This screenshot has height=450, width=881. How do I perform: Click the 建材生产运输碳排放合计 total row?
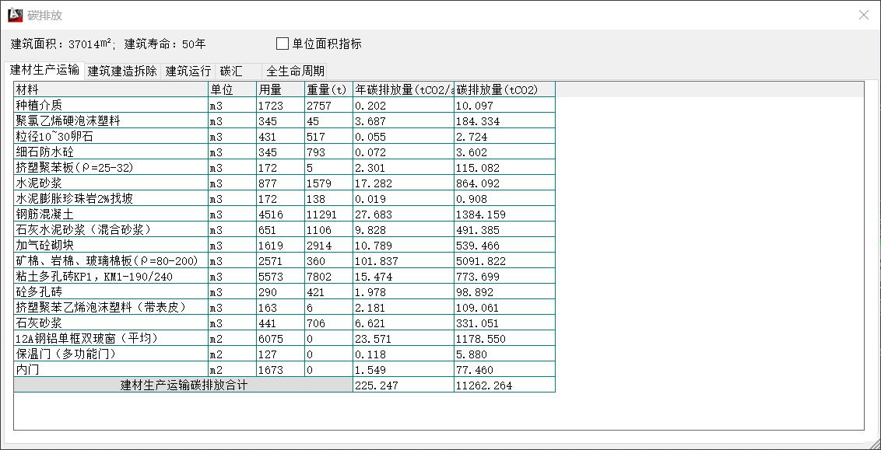point(183,385)
